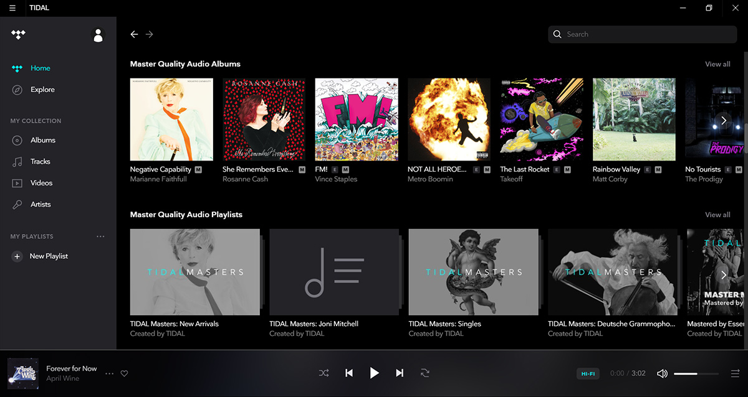Click Takeoff artist name
Screen dimensions: 748x397
click(512, 179)
